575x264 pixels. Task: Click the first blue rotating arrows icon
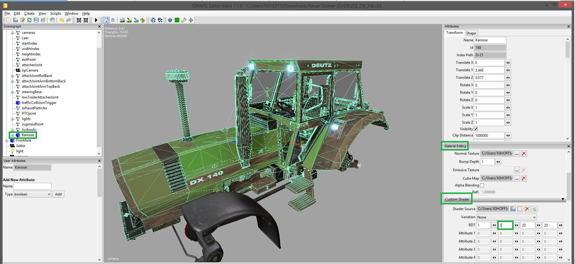[x=153, y=20]
